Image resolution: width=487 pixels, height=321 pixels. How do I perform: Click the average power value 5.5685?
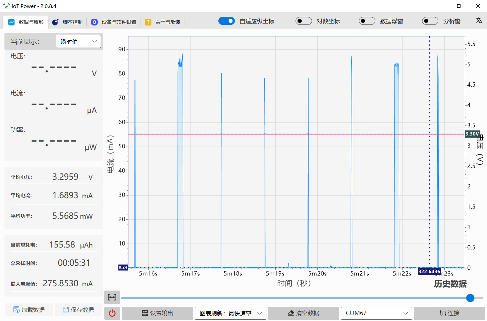tap(65, 216)
